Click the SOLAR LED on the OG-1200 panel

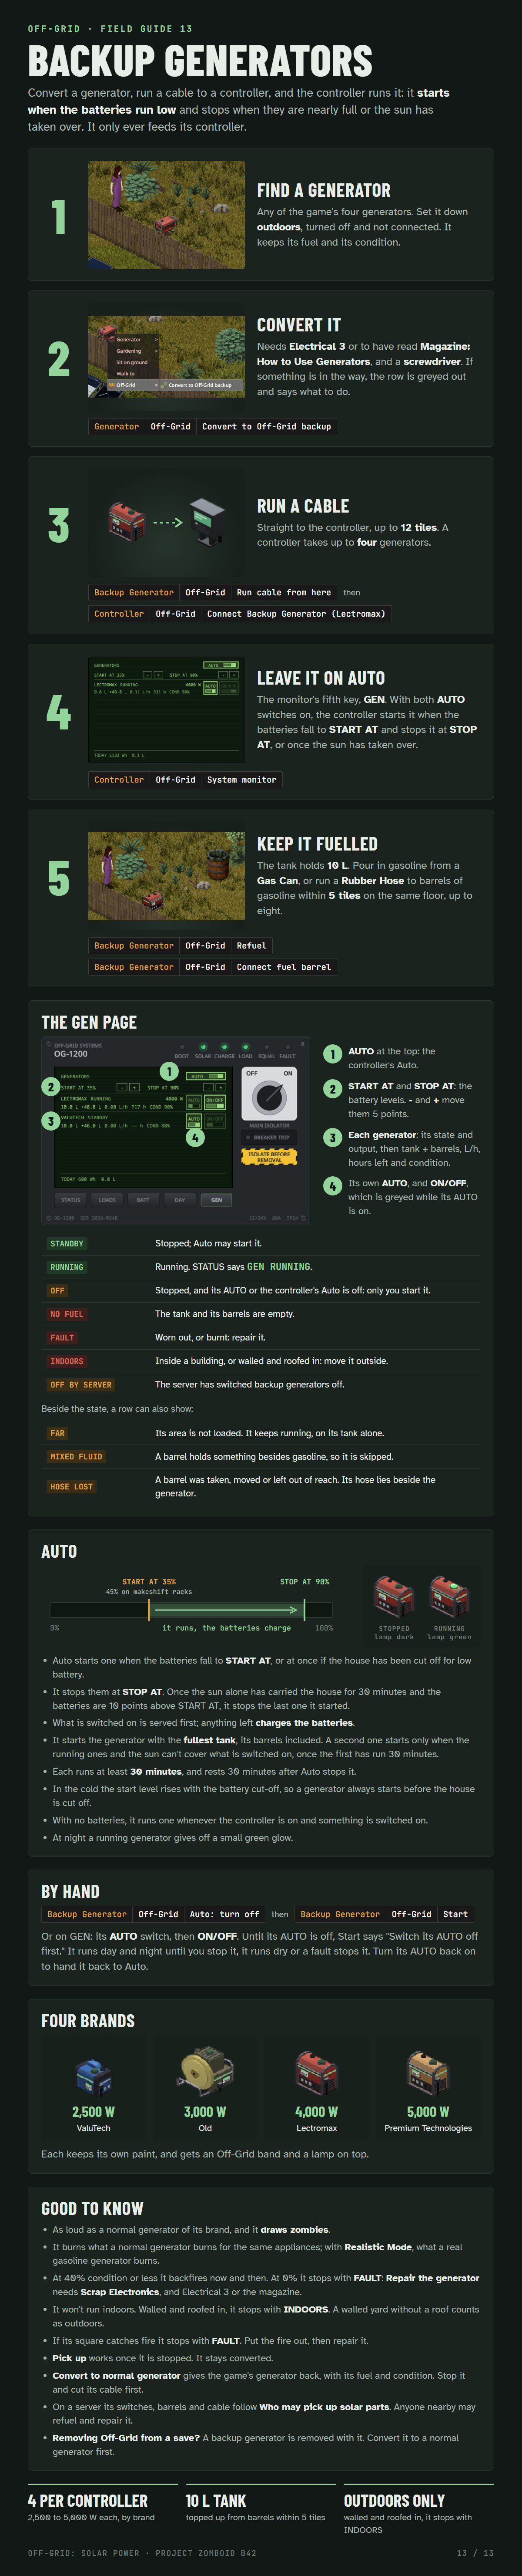click(x=204, y=1047)
